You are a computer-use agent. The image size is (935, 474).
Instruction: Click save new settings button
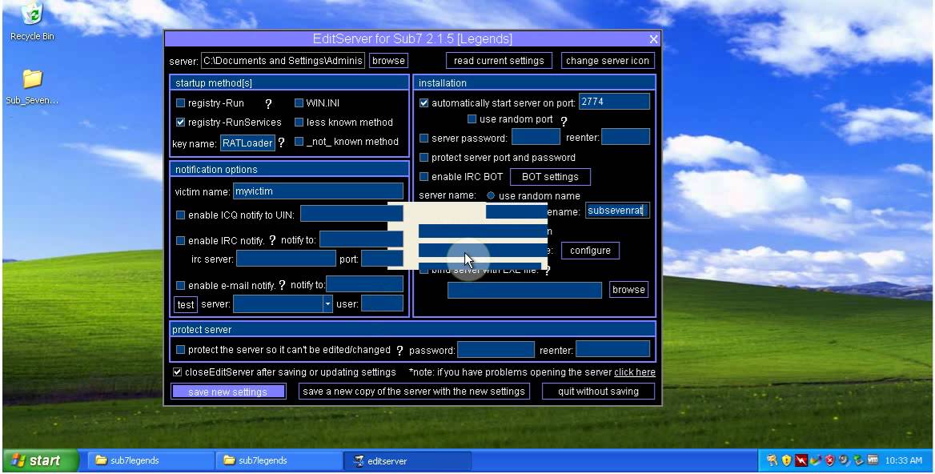tap(228, 392)
